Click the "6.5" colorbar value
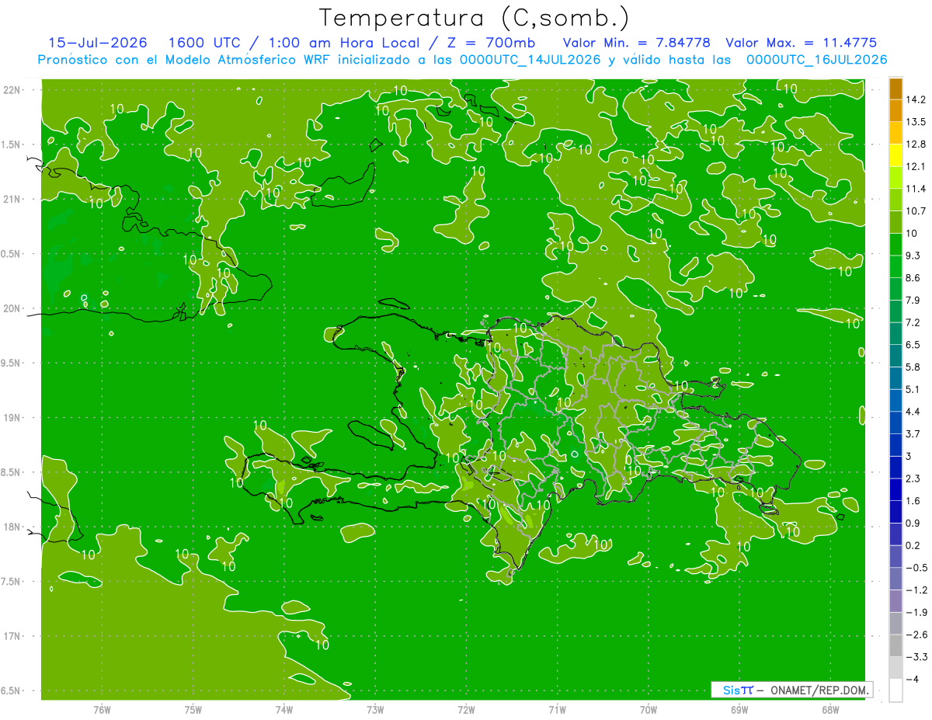 [x=913, y=344]
